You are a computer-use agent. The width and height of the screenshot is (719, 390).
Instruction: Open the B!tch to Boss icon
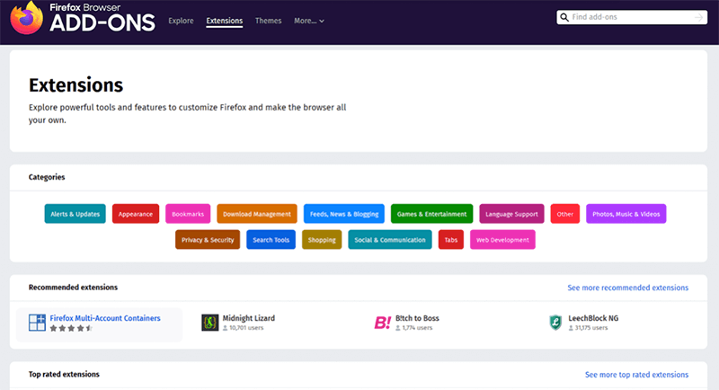tap(383, 323)
